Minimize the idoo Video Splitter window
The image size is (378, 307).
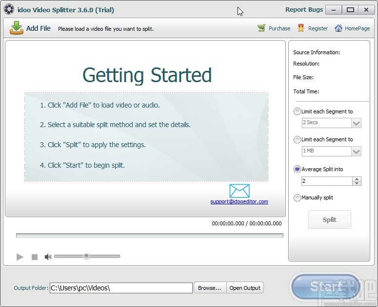tap(334, 10)
